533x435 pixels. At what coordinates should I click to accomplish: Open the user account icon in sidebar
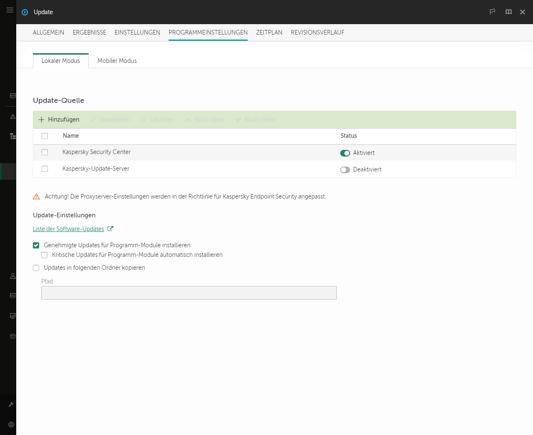pyautogui.click(x=11, y=425)
